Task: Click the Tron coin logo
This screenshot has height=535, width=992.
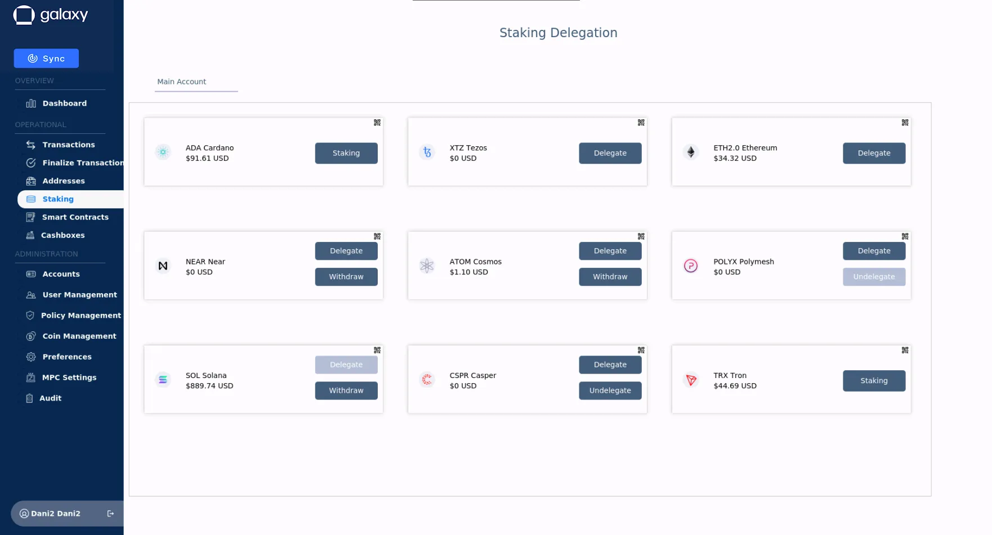Action: coord(691,380)
